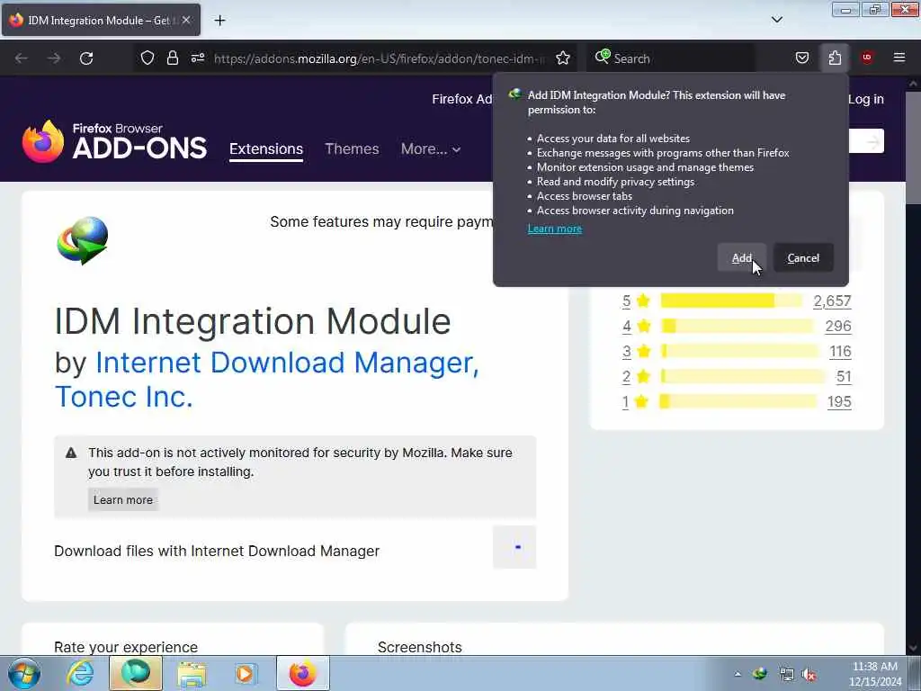This screenshot has height=691, width=921.
Task: Open the Windows Start button
Action: point(23,673)
